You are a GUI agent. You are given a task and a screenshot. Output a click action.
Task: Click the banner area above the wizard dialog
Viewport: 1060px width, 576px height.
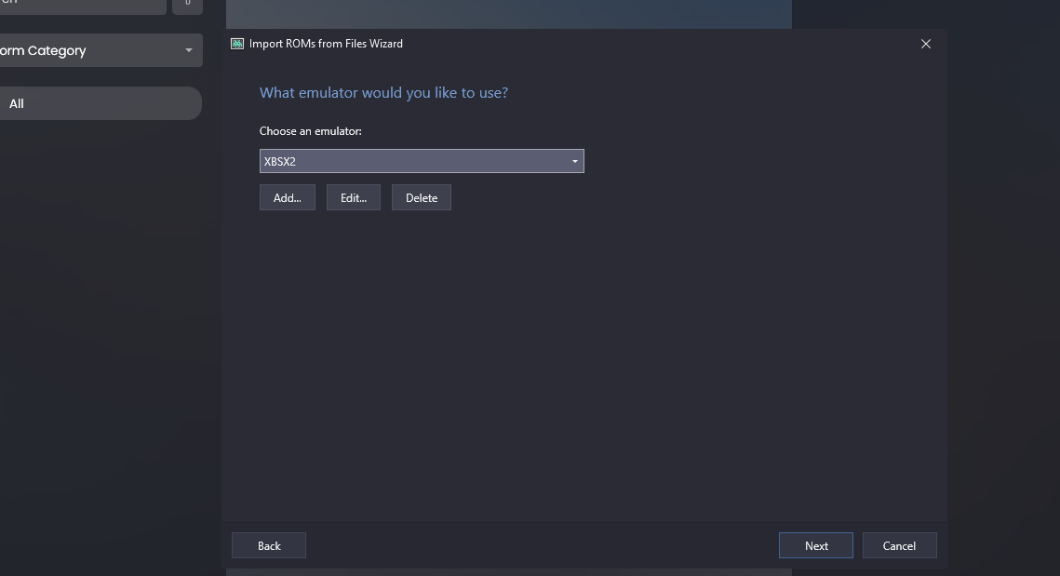[x=508, y=14]
